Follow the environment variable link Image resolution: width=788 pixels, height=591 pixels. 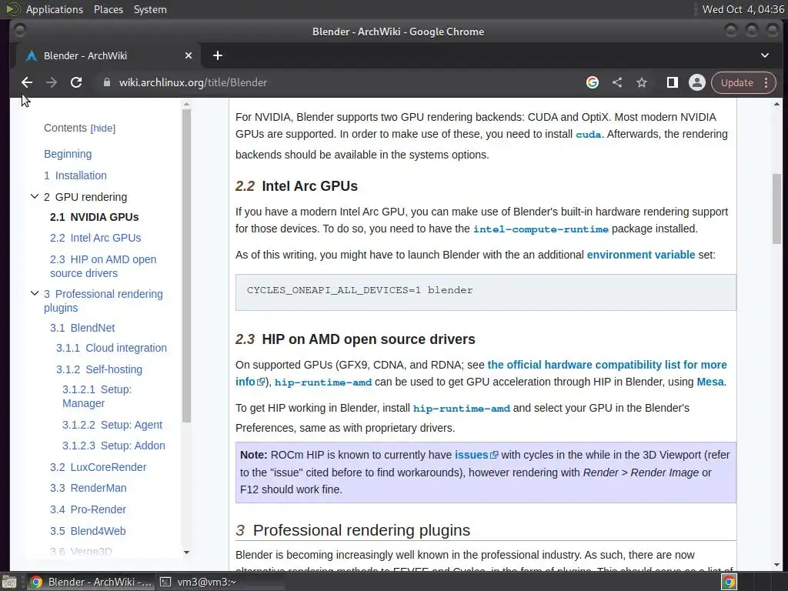(x=641, y=255)
